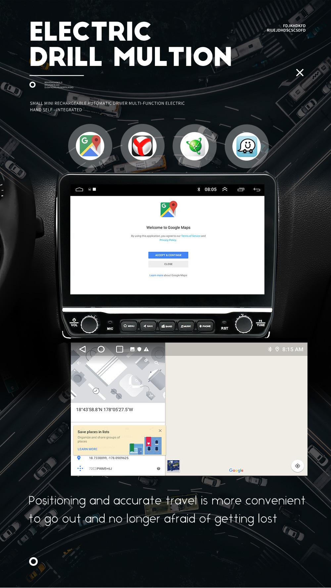Open the Waze app icon
The width and height of the screenshot is (331, 588).
coord(247,146)
